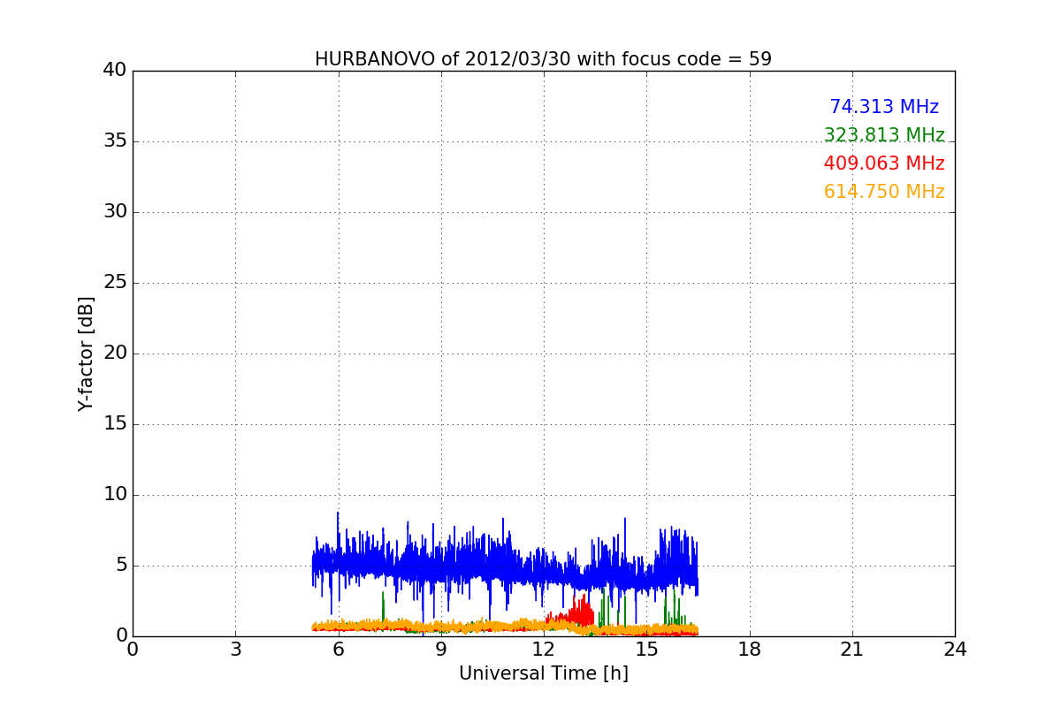
Task: Click the y-axis tick label 40
Action: coord(115,70)
